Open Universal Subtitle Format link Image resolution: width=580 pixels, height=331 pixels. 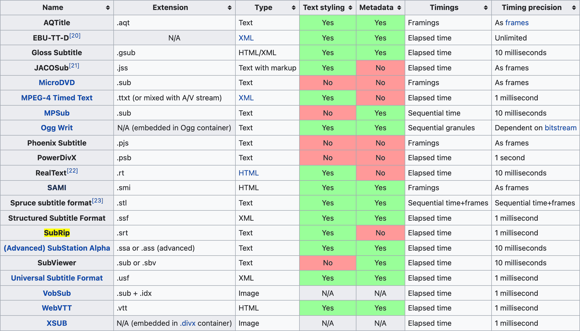57,278
